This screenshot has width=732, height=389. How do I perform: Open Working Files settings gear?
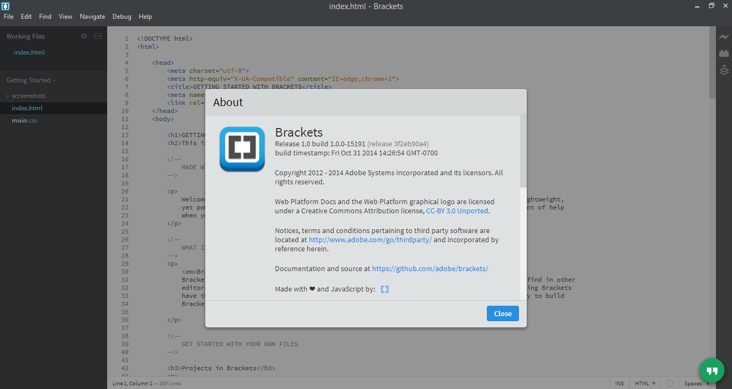pos(84,36)
